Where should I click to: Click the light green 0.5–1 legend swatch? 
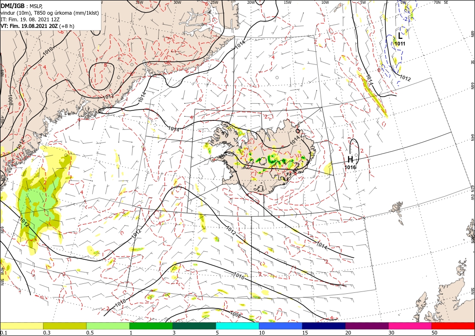(x=108, y=326)
